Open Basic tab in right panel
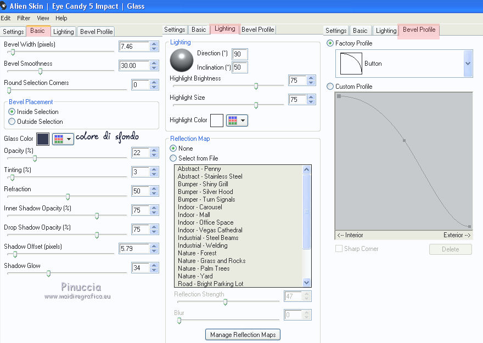The height and width of the screenshot is (343, 483). pyautogui.click(x=360, y=31)
